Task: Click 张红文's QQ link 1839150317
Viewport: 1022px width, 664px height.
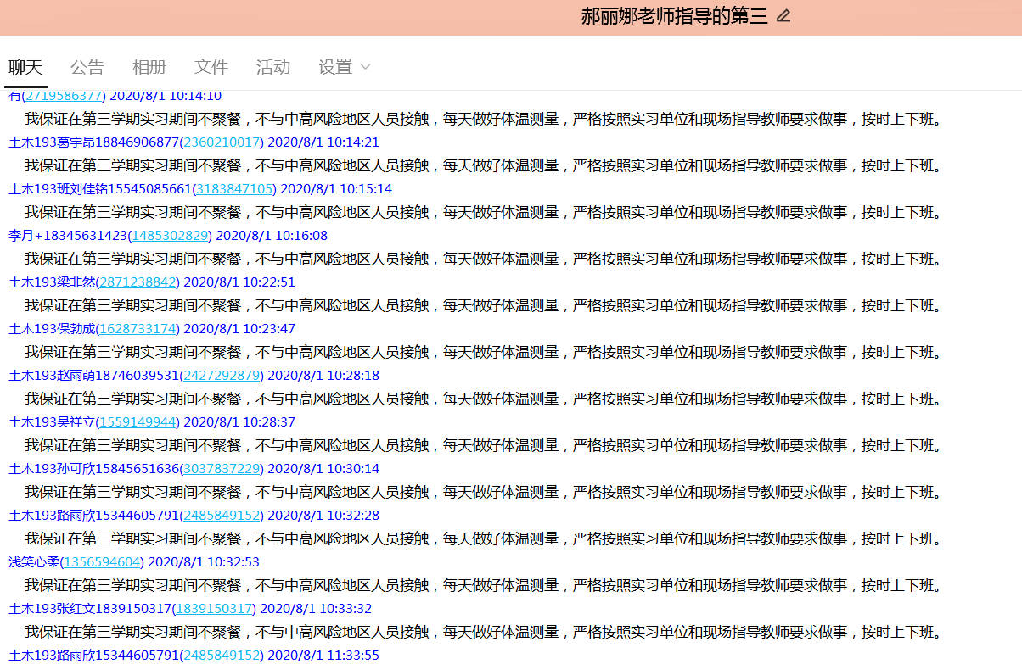Action: [x=214, y=609]
